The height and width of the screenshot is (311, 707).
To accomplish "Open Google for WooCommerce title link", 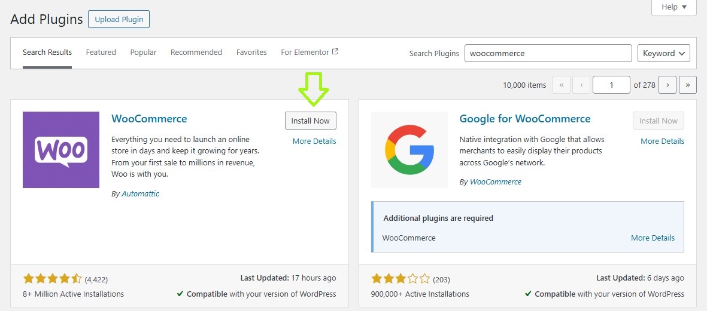I will (525, 119).
